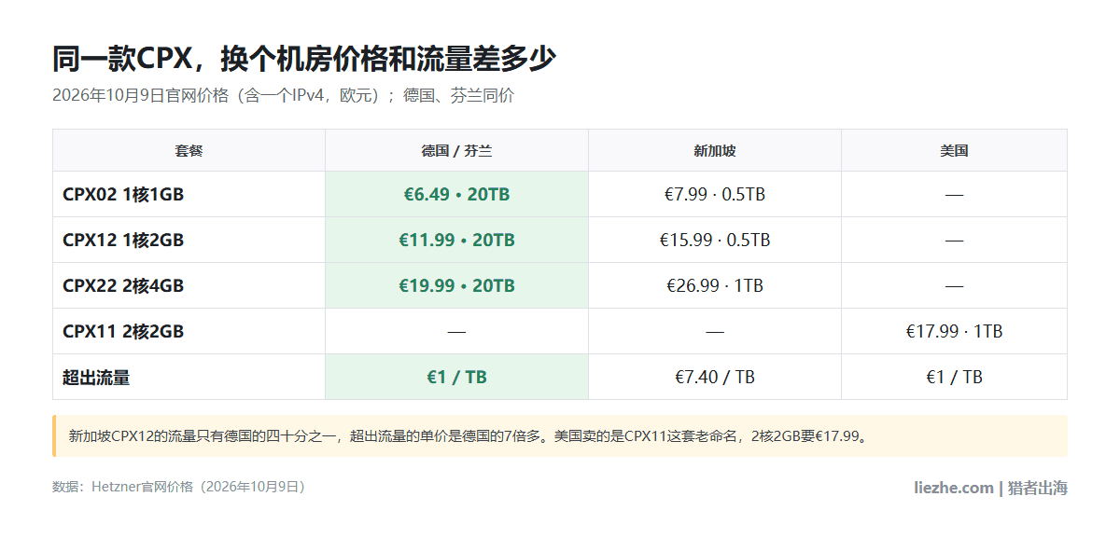1120x538 pixels.
Task: Click the dash in CPX11 新加坡 cell
Action: point(715,332)
